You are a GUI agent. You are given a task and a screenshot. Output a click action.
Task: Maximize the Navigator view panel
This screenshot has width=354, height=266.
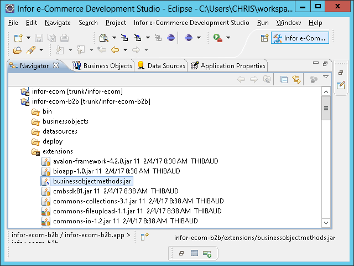point(325,64)
